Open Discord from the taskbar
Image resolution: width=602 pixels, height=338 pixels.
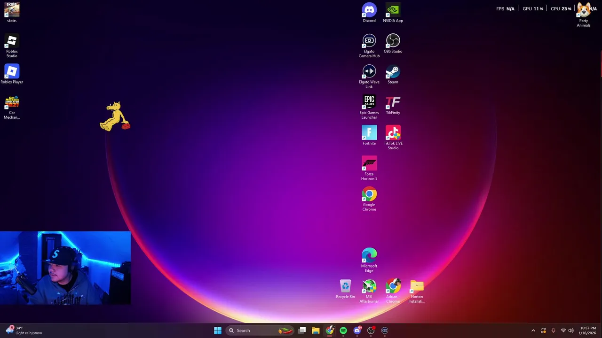click(x=357, y=330)
